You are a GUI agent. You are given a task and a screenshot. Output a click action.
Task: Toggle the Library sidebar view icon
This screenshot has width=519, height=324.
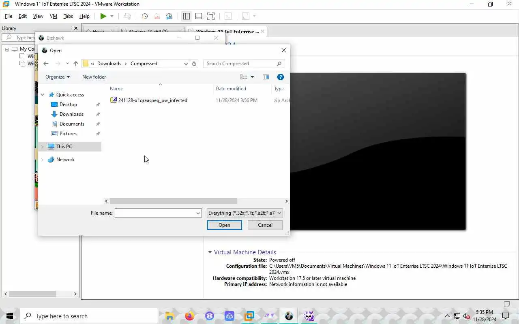click(187, 16)
